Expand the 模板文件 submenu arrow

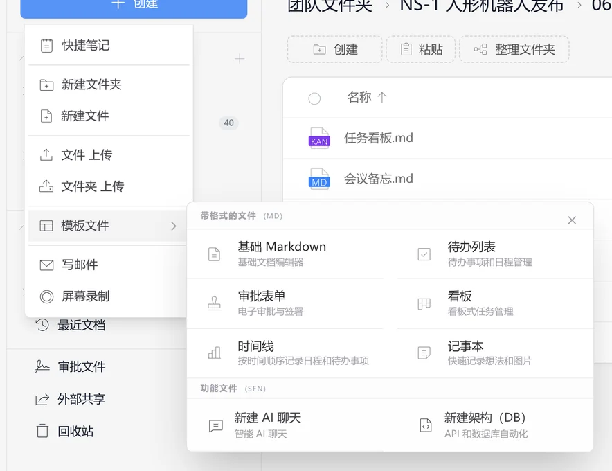pyautogui.click(x=174, y=226)
